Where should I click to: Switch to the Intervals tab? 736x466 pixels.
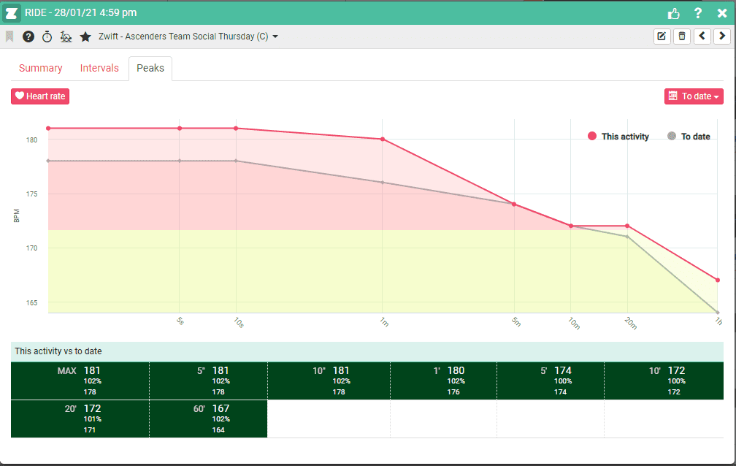(99, 68)
